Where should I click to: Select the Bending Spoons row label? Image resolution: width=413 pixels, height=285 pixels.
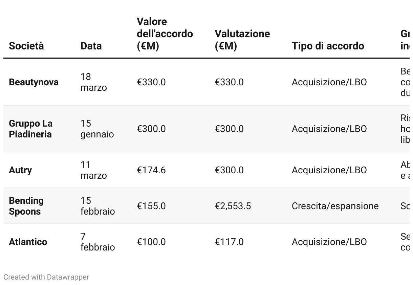pyautogui.click(x=26, y=206)
